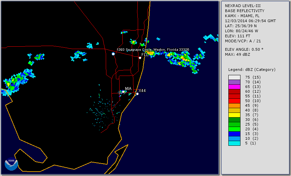This screenshot has width=291, height=176.
Task: Click the NOAA logo on the map
Action: pos(11,164)
